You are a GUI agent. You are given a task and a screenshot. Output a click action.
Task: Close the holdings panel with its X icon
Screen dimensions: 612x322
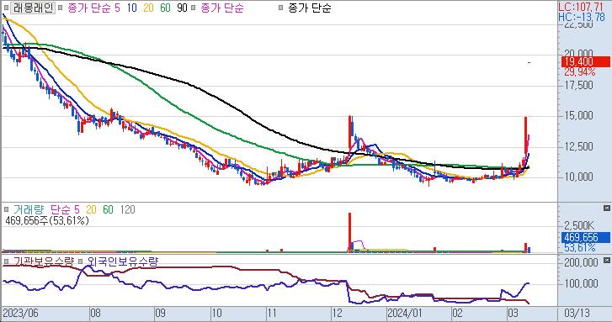tap(607, 260)
